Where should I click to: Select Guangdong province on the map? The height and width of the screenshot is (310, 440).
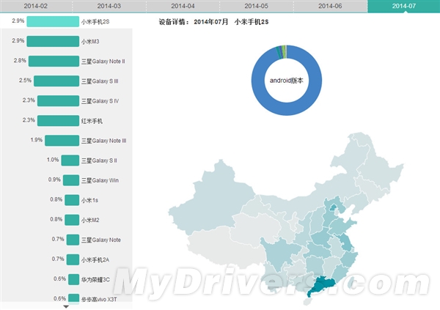pyautogui.click(x=323, y=284)
